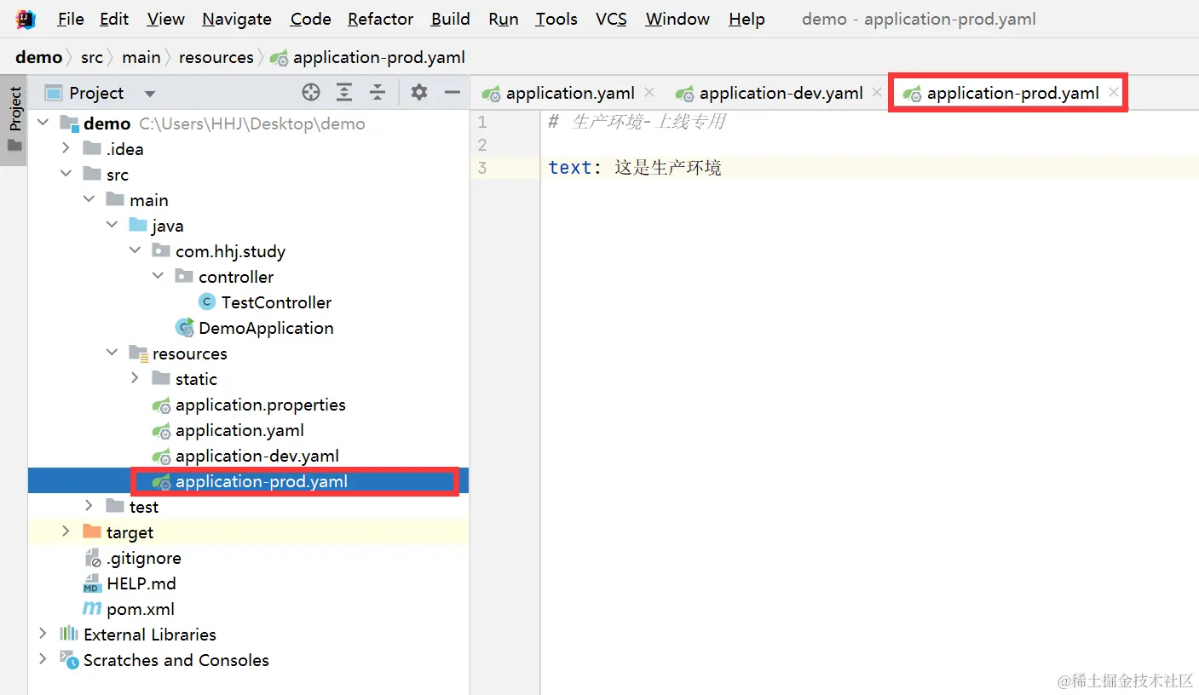The width and height of the screenshot is (1199, 695).
Task: Click demo in the breadcrumb path
Action: point(39,57)
